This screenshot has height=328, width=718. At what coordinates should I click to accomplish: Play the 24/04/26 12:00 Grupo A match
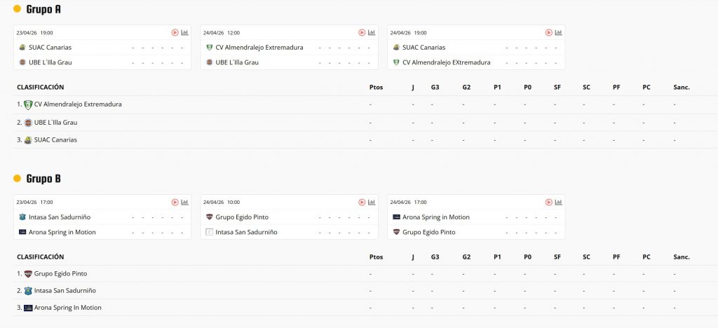coord(362,32)
